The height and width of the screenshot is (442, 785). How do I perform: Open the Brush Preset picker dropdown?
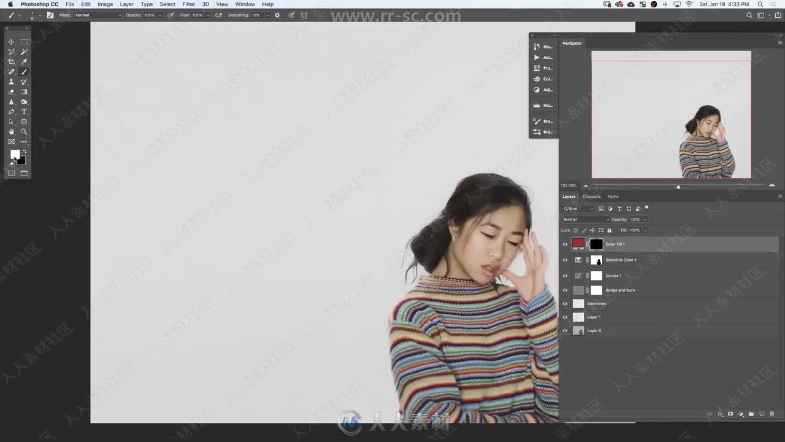pos(40,15)
